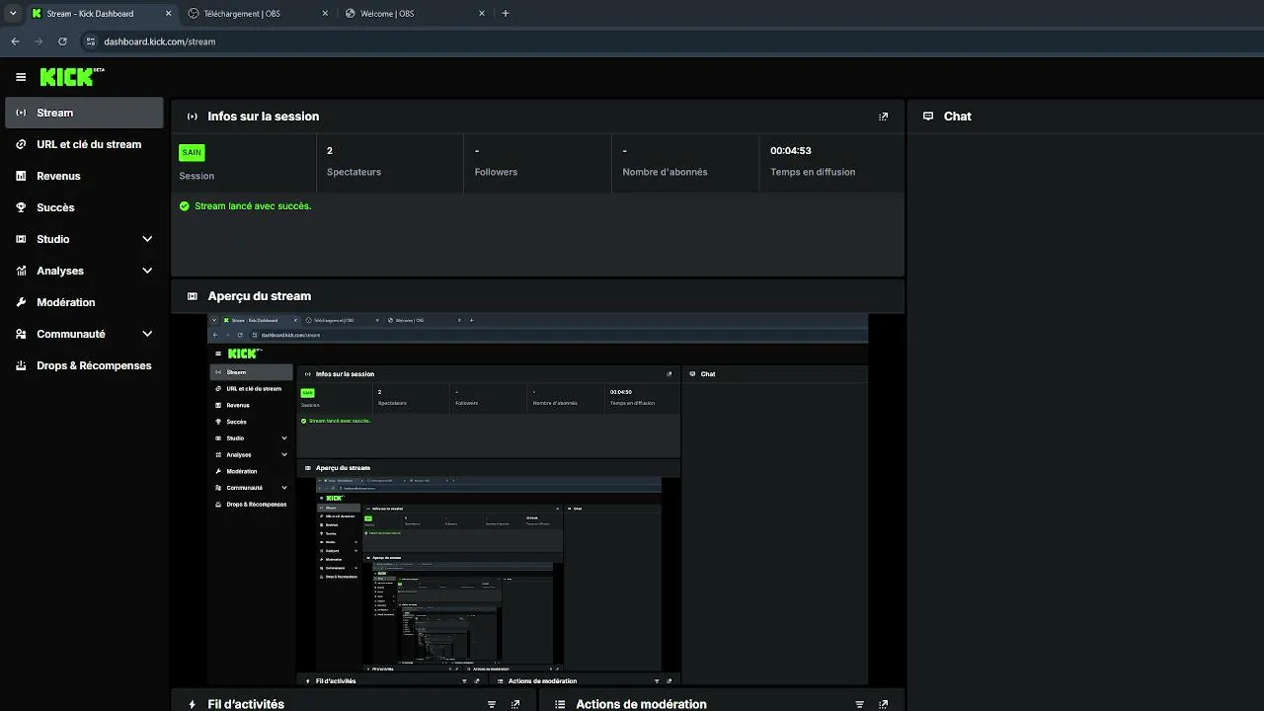Click the Temps en diffusion label

pos(813,172)
